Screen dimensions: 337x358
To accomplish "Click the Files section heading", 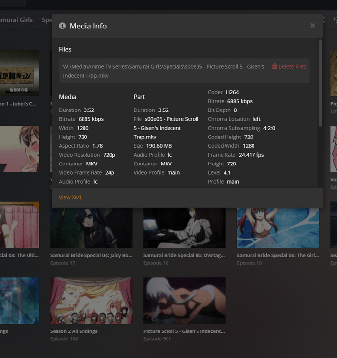I will click(x=65, y=49).
